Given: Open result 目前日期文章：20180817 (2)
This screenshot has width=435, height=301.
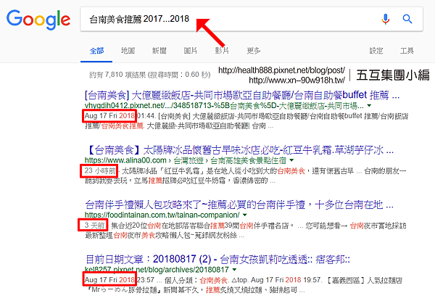Looking at the screenshot, I should click(217, 260).
